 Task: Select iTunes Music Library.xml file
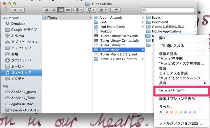point(118,54)
